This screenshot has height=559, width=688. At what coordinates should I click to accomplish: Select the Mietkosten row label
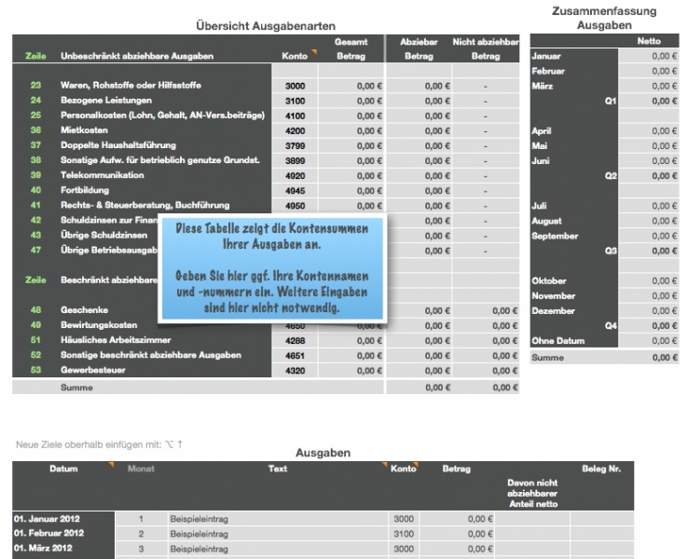click(84, 130)
